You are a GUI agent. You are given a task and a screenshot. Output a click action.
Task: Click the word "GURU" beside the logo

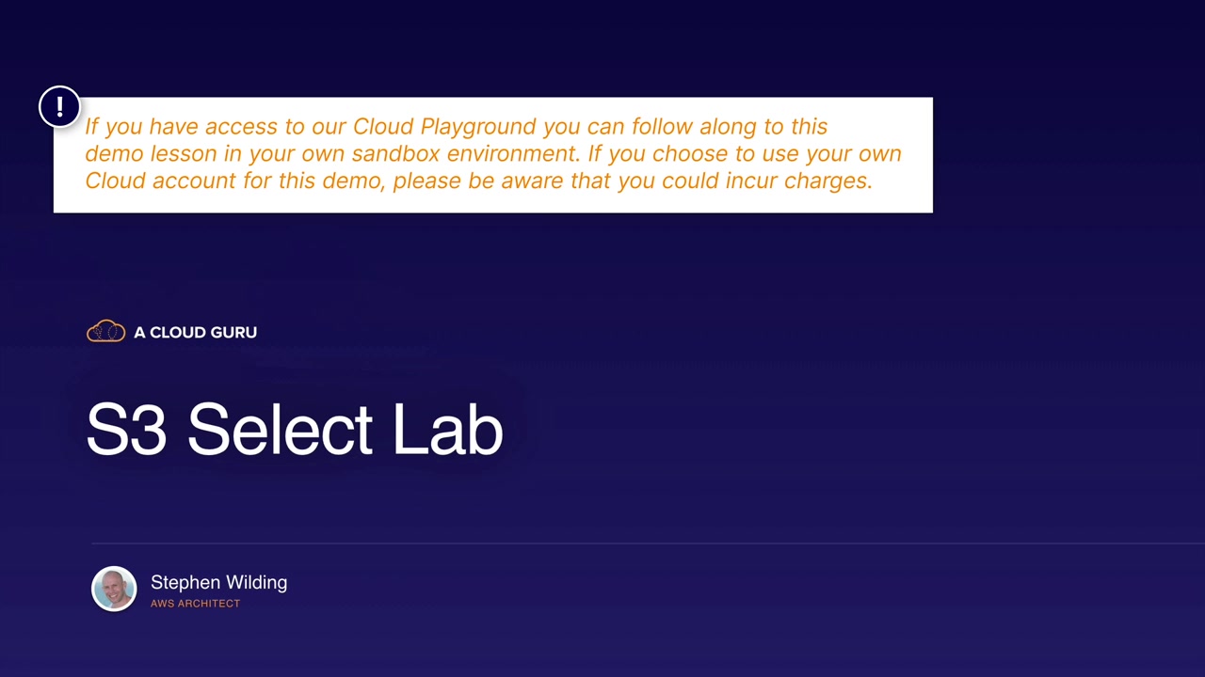235,333
